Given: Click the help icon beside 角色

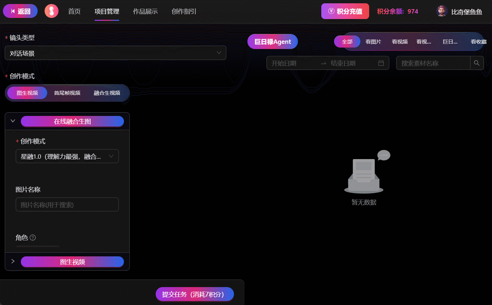Looking at the screenshot, I should pyautogui.click(x=33, y=238).
